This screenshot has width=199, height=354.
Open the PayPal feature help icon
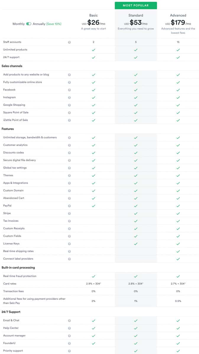[70, 206]
